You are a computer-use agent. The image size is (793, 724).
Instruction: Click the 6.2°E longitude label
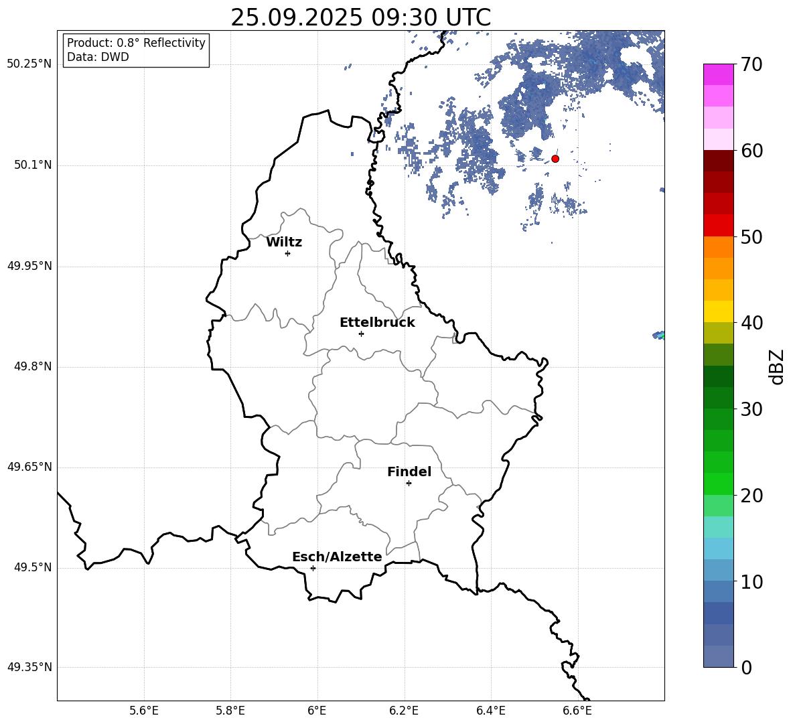[404, 711]
